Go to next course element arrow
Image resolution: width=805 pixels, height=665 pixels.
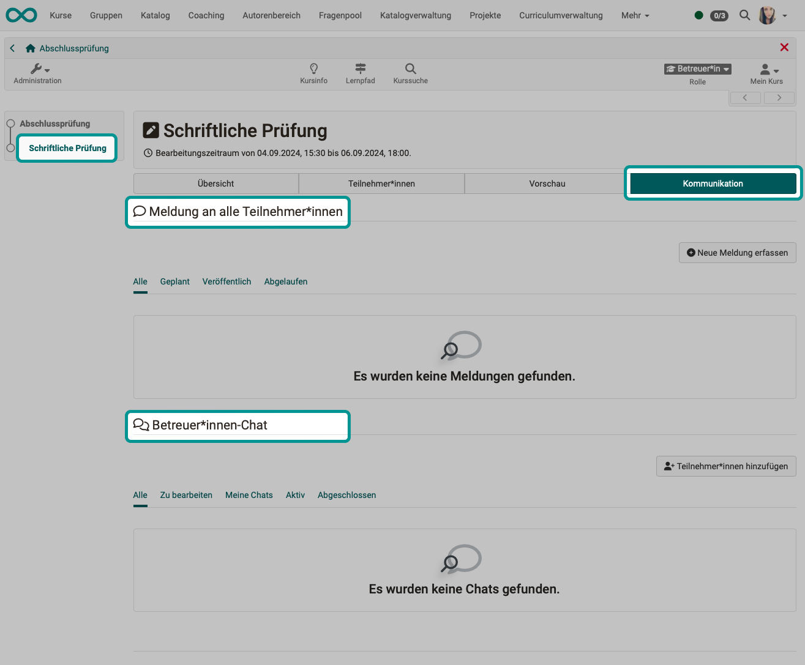(779, 98)
